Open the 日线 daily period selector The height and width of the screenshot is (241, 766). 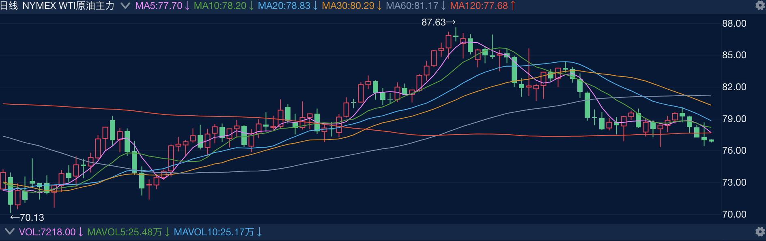click(x=9, y=6)
